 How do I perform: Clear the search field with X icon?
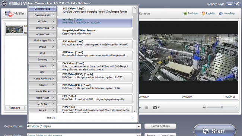132,118
